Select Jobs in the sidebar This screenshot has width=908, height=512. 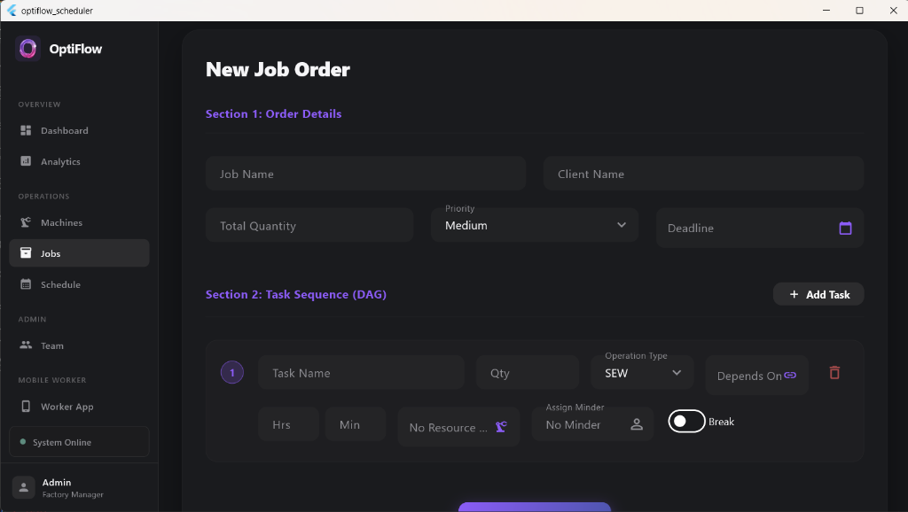[x=79, y=253]
